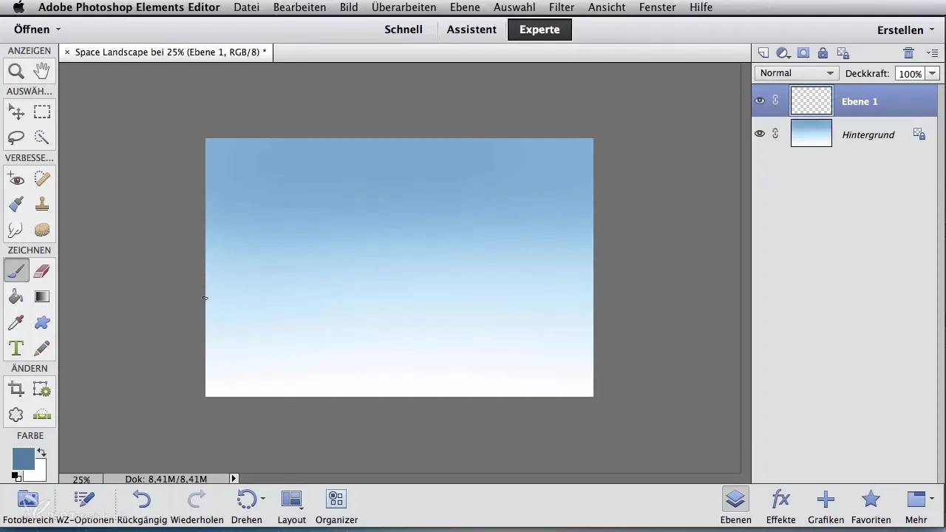Image resolution: width=946 pixels, height=532 pixels.
Task: Add a layer mask
Action: (803, 52)
